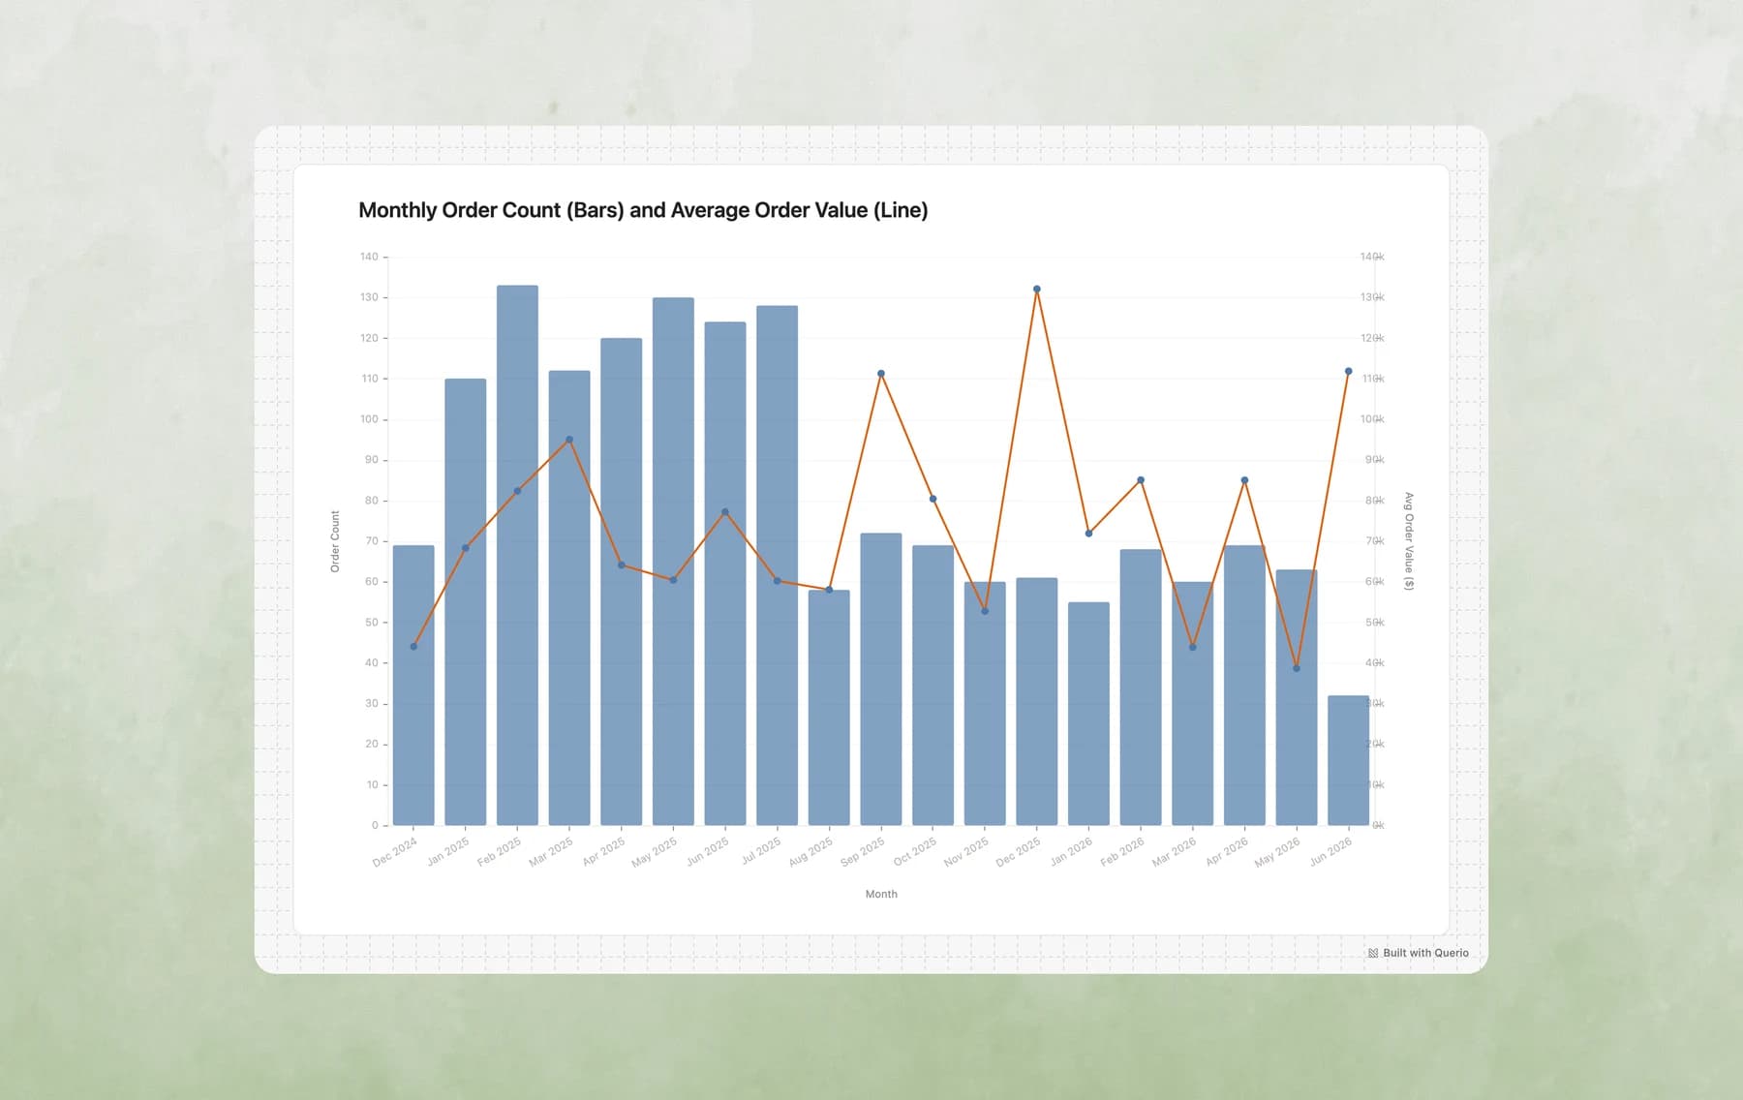Screen dimensions: 1743x1100
Task: Select the Aug 2025 bar
Action: [x=829, y=708]
